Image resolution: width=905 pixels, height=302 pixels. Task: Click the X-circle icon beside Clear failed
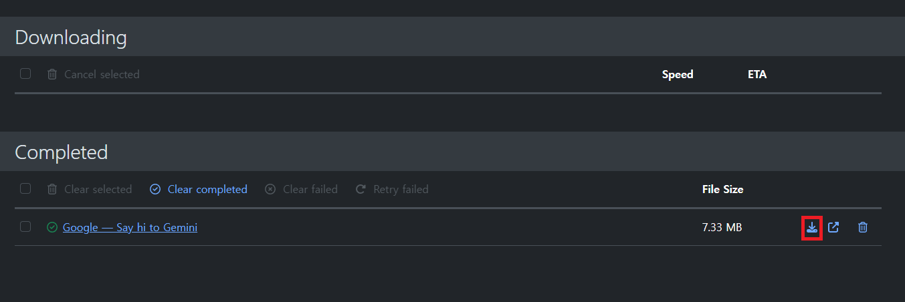(x=270, y=190)
